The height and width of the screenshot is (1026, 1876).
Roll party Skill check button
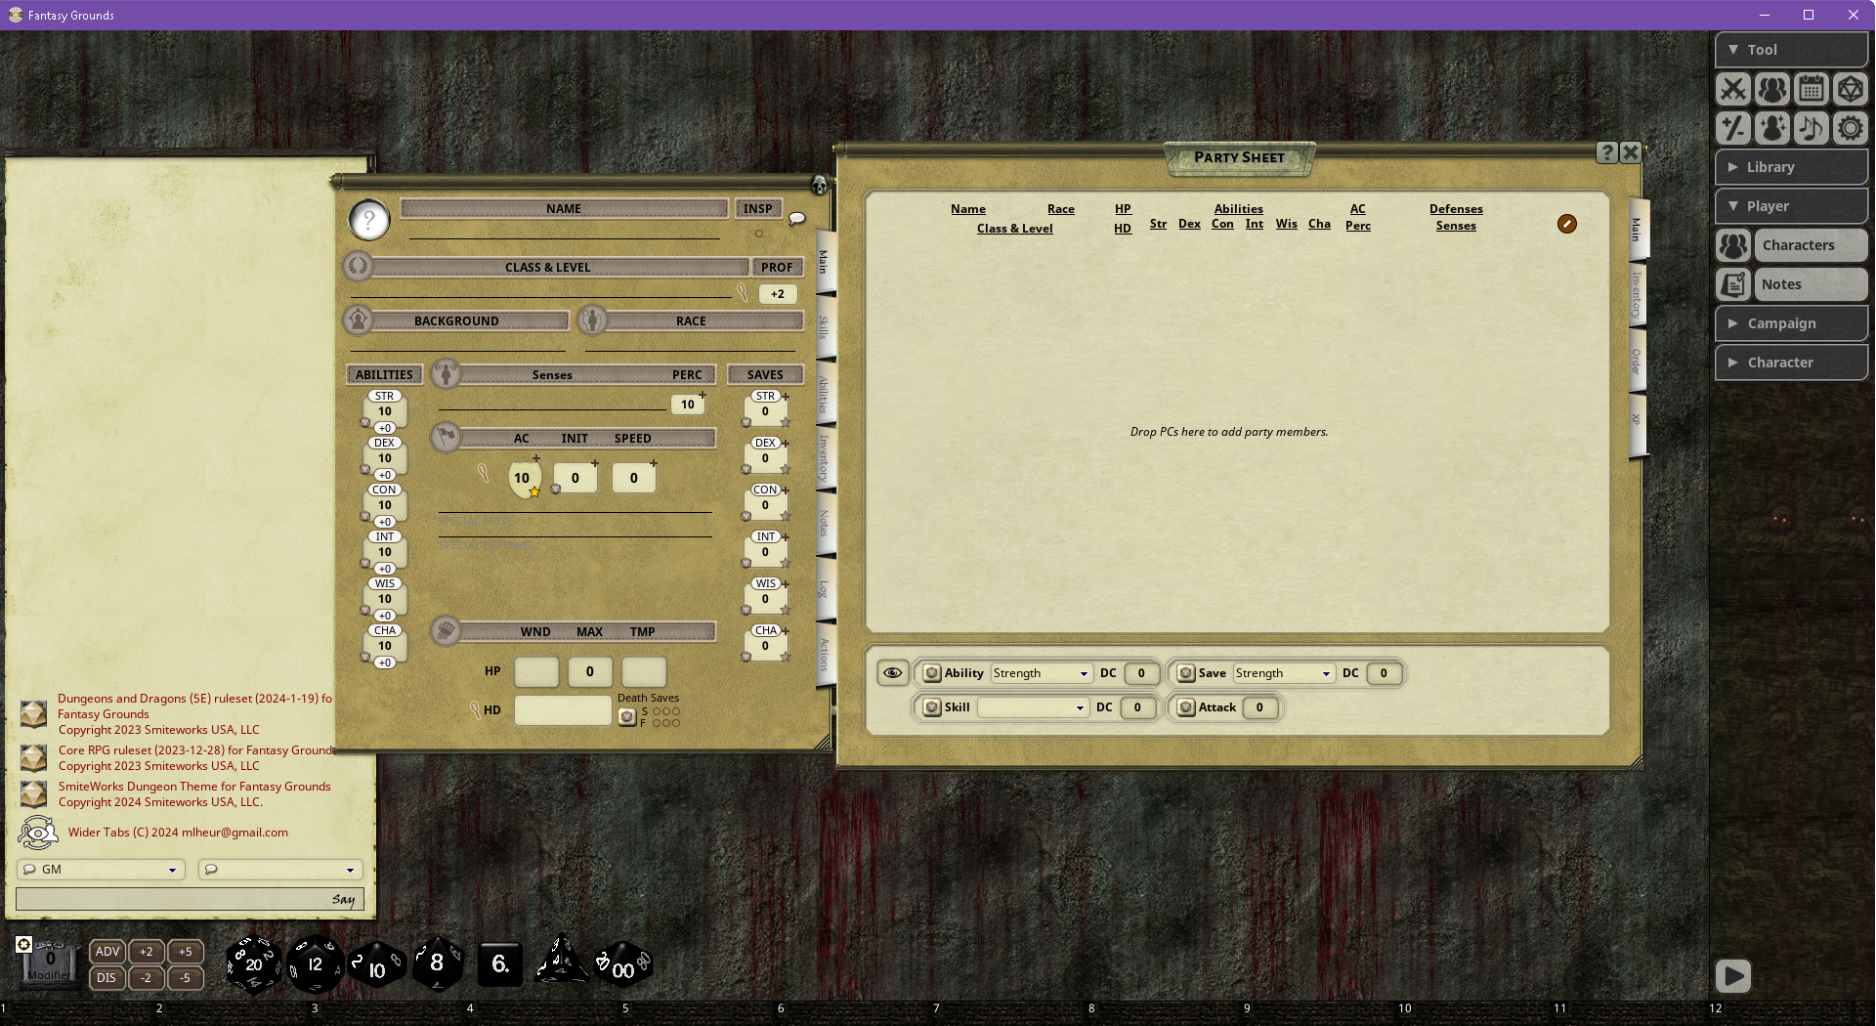[x=932, y=707]
